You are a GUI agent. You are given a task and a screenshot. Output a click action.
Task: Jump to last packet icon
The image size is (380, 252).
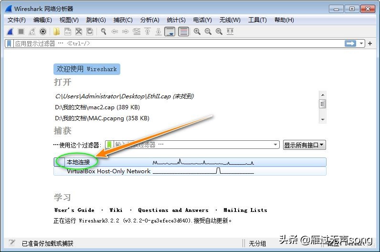pyautogui.click(x=158, y=31)
